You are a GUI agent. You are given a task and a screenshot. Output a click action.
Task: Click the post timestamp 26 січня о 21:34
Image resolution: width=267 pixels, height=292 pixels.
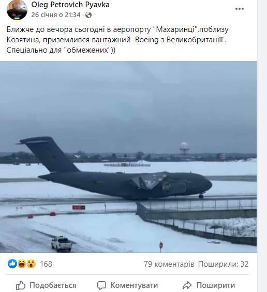coord(56,15)
